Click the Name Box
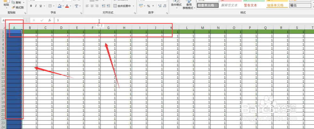 coord(13,20)
